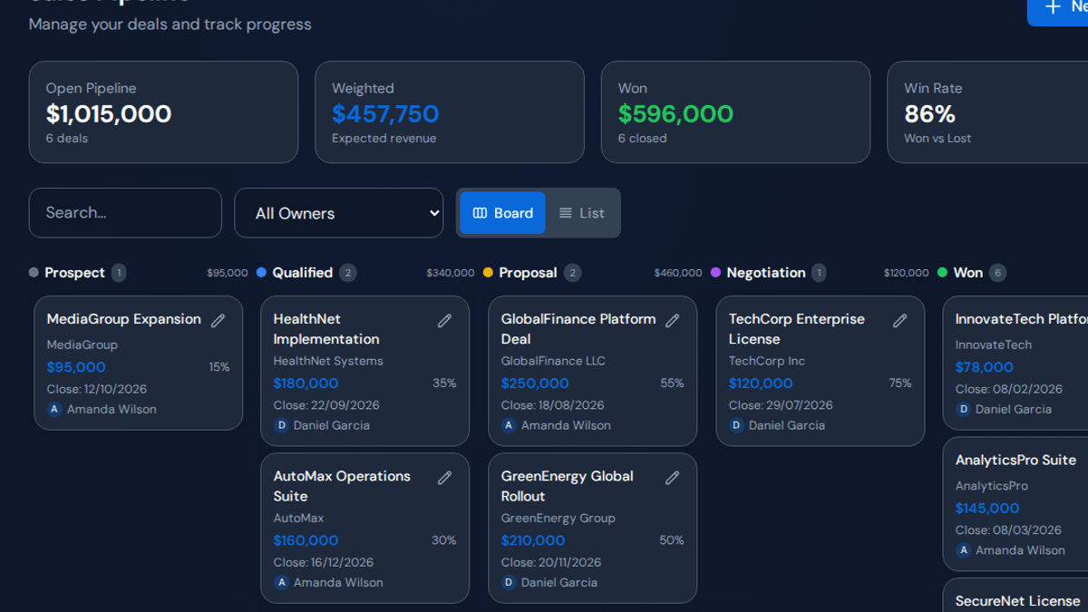Click pencil icon on GlobalFinance Platform Deal
1088x612 pixels.
coord(672,320)
